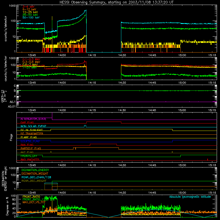Select the 50-100 keV legend label
Image resolution: width=220 pixels, height=220 pixels.
pos(31,18)
